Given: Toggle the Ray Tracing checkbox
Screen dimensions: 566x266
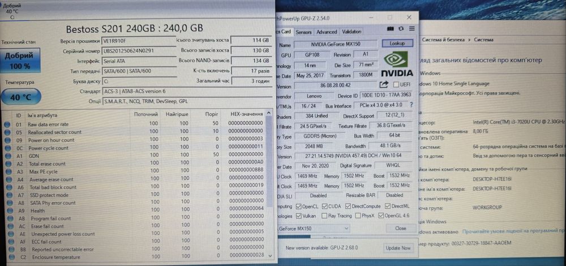Looking at the screenshot, I should tap(324, 216).
